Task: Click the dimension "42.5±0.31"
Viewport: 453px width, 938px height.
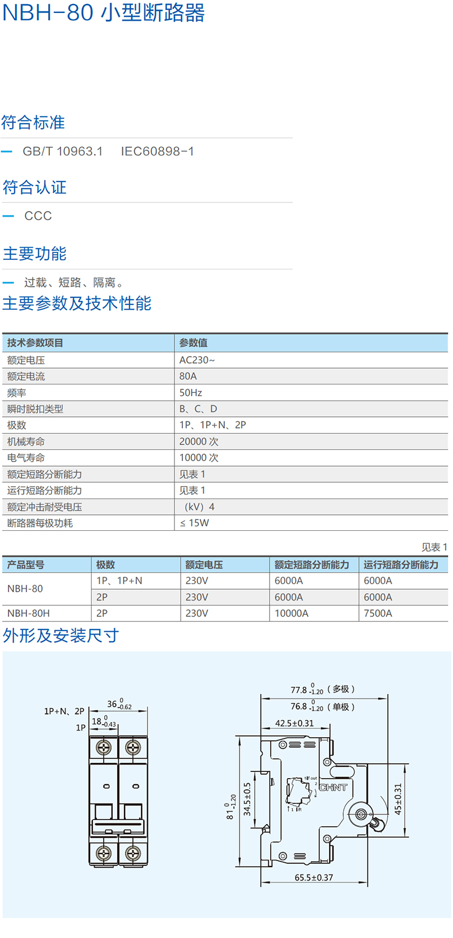Action: click(x=294, y=723)
